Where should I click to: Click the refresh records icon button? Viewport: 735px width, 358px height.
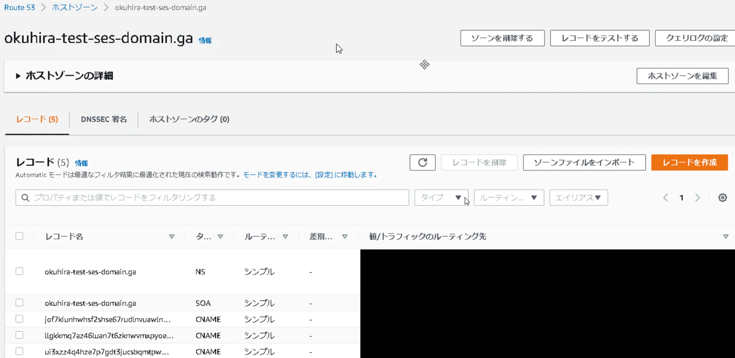click(x=422, y=163)
